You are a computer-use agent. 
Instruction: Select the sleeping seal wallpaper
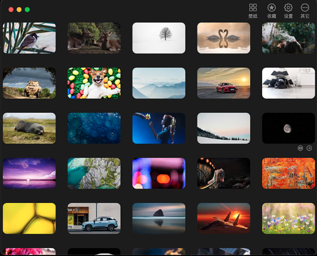[x=29, y=128]
